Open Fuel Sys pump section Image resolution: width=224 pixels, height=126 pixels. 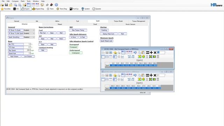point(74,9)
